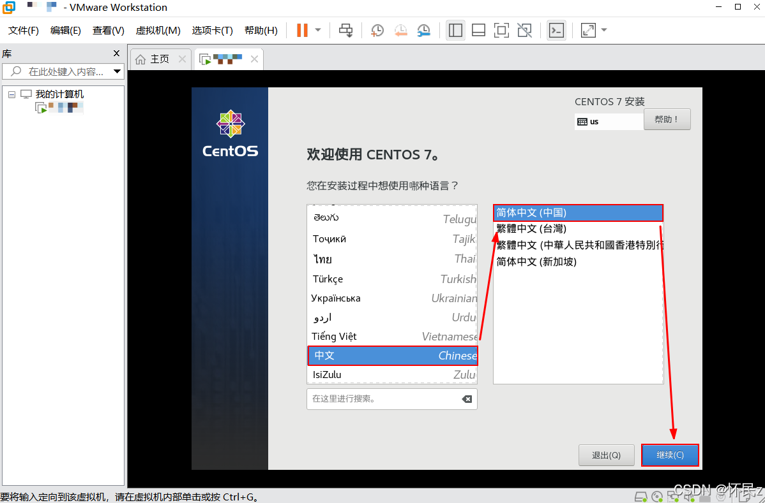Select Telugu in the language list

[392, 219]
